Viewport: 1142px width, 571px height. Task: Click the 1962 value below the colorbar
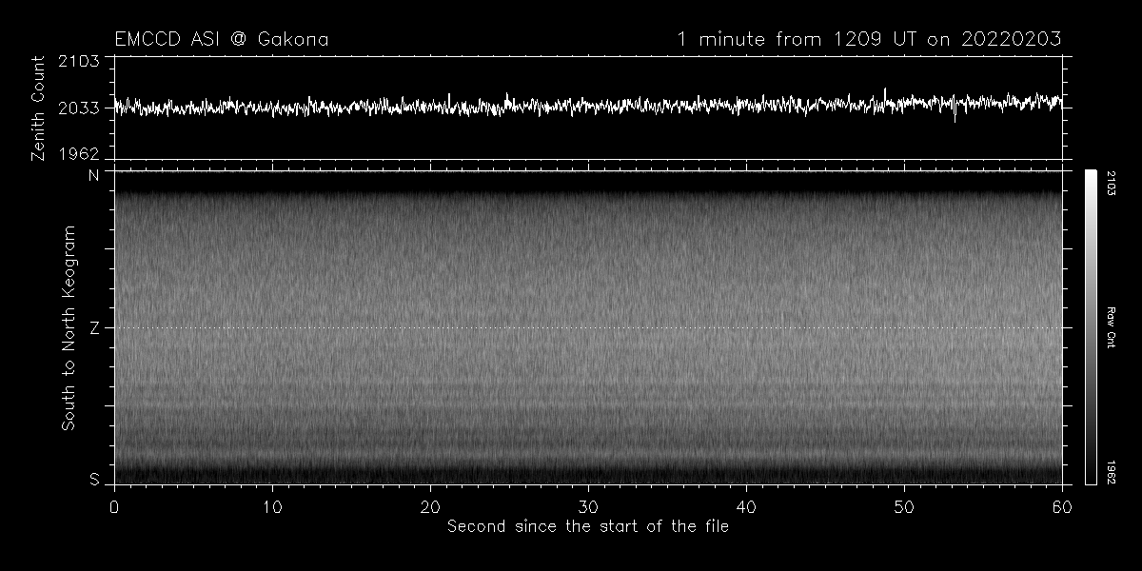1111,473
